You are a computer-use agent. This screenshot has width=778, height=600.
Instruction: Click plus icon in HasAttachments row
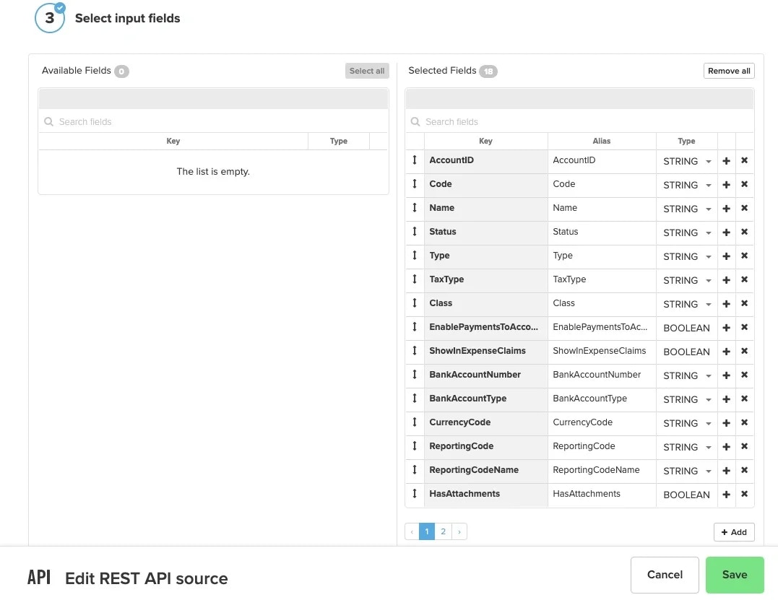coord(726,494)
